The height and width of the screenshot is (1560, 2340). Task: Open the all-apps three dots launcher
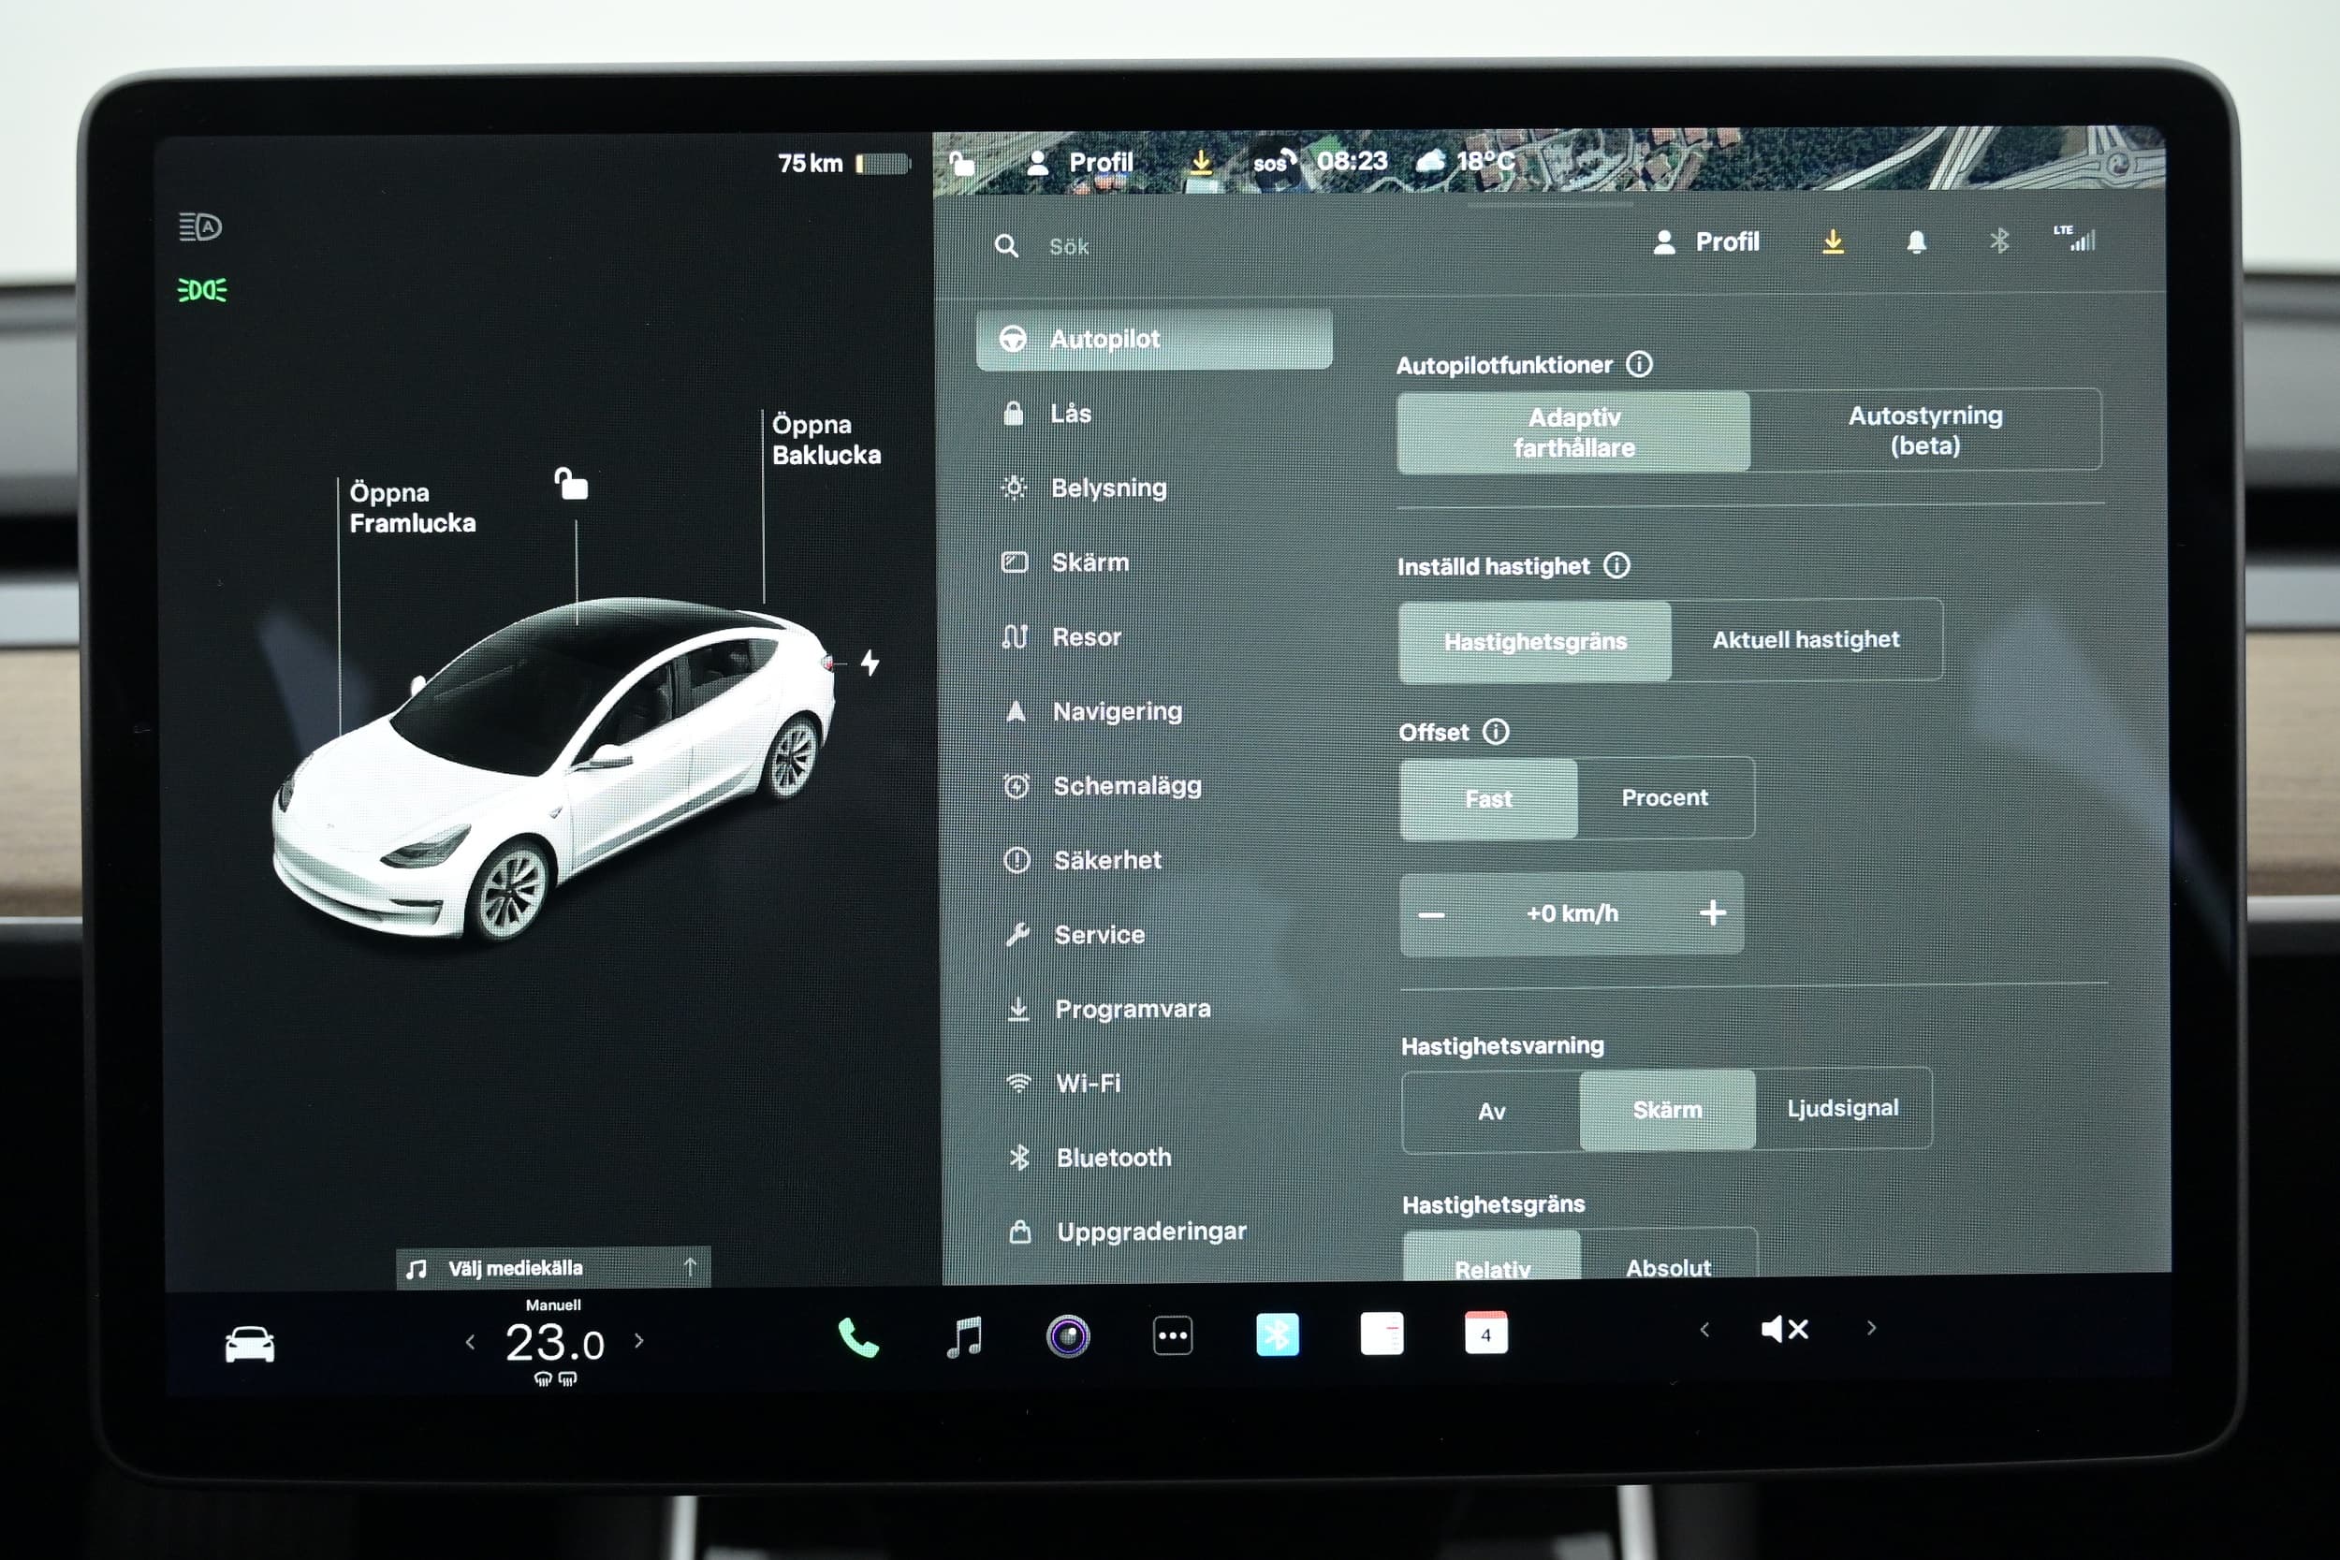[1173, 1336]
